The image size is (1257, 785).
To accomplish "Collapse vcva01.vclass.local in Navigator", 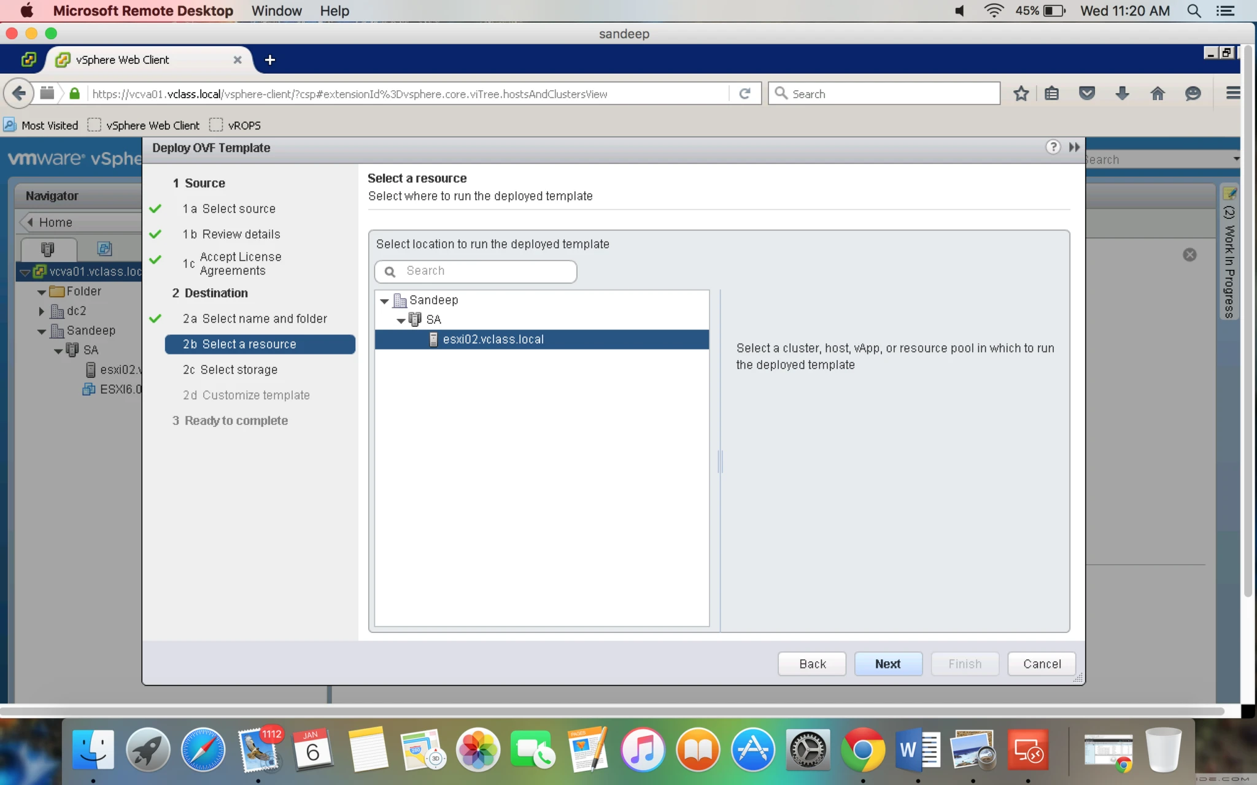I will click(25, 272).
